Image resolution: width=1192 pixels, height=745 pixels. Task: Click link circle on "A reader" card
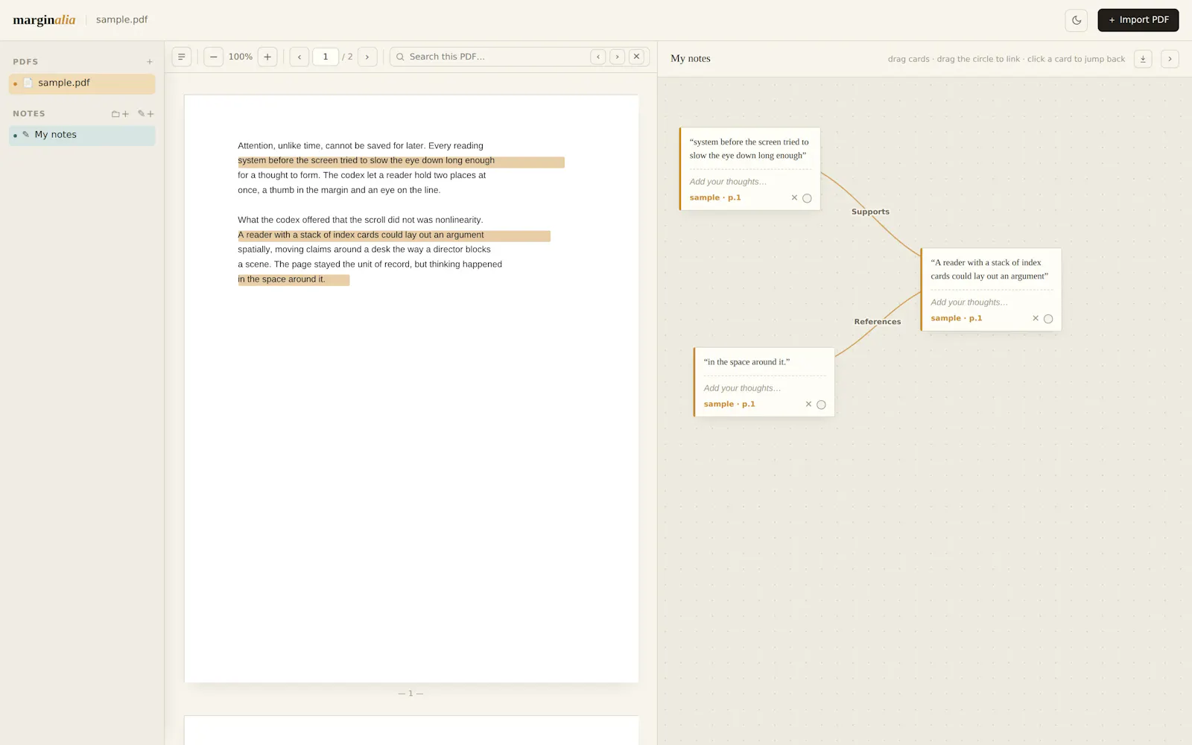point(1048,319)
